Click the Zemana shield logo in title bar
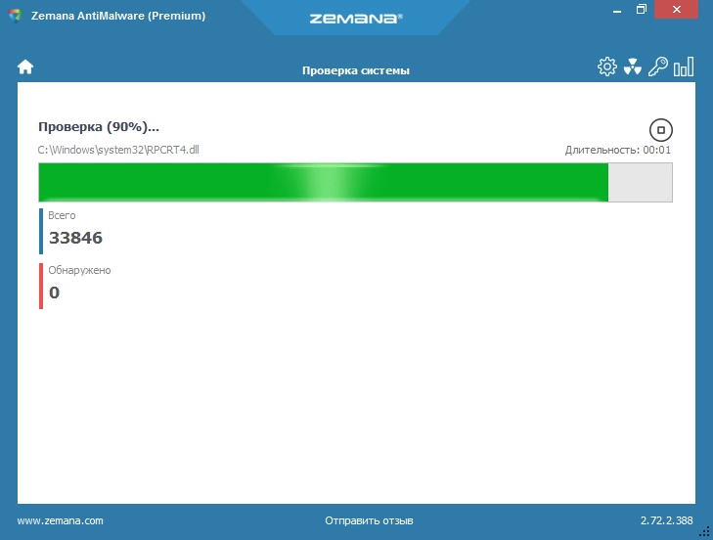The image size is (713, 540). [x=15, y=16]
